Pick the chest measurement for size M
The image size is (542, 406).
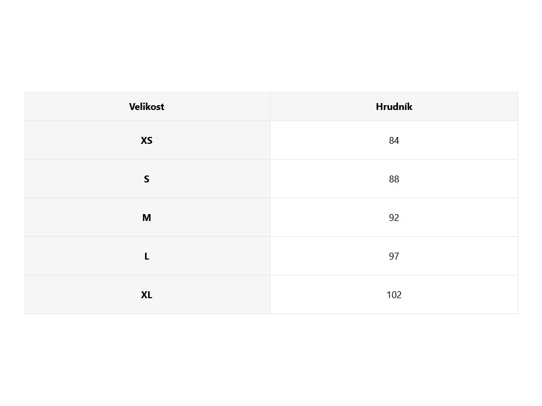tap(394, 218)
